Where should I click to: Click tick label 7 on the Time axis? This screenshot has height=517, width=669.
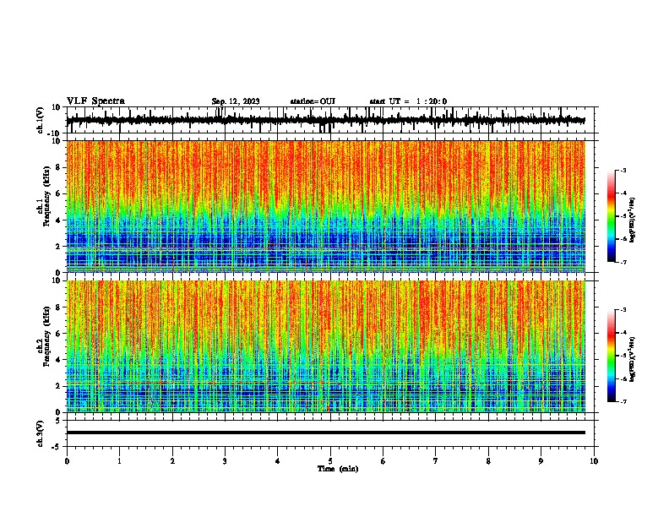(436, 461)
